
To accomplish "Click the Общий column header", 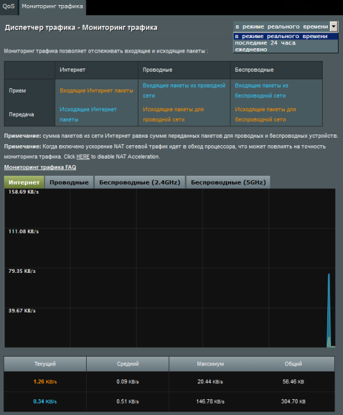I will pos(293,364).
